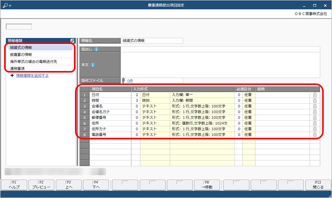This screenshot has height=198, width=332.
Task: Click 会場名カナ item name cell
Action: coord(110,112)
